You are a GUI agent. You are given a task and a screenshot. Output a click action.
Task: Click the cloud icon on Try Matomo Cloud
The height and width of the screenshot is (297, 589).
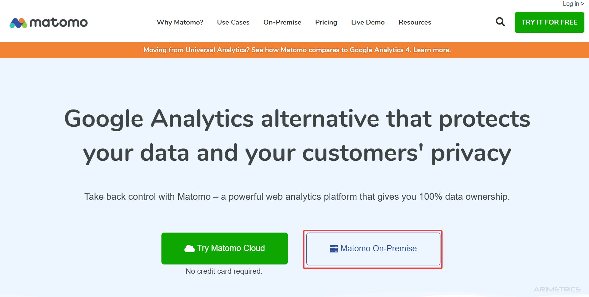tap(189, 248)
